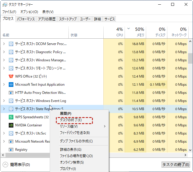This screenshot has width=193, height=172.
Task: Choose タスクの終了(E) in the context menu
Action: [x=79, y=120]
